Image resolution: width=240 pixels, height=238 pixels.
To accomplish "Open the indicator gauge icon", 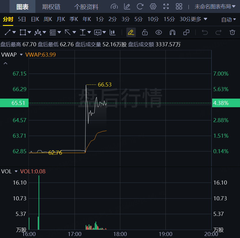I will click(114, 7).
